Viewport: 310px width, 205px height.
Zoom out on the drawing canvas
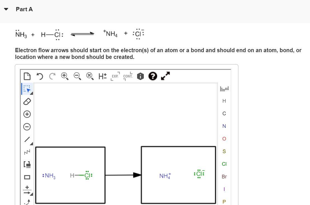point(77,76)
